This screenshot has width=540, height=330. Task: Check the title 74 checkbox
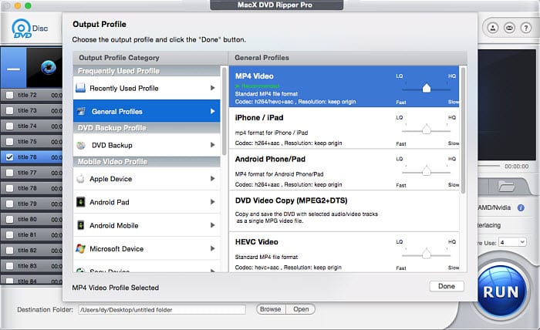tap(9, 126)
